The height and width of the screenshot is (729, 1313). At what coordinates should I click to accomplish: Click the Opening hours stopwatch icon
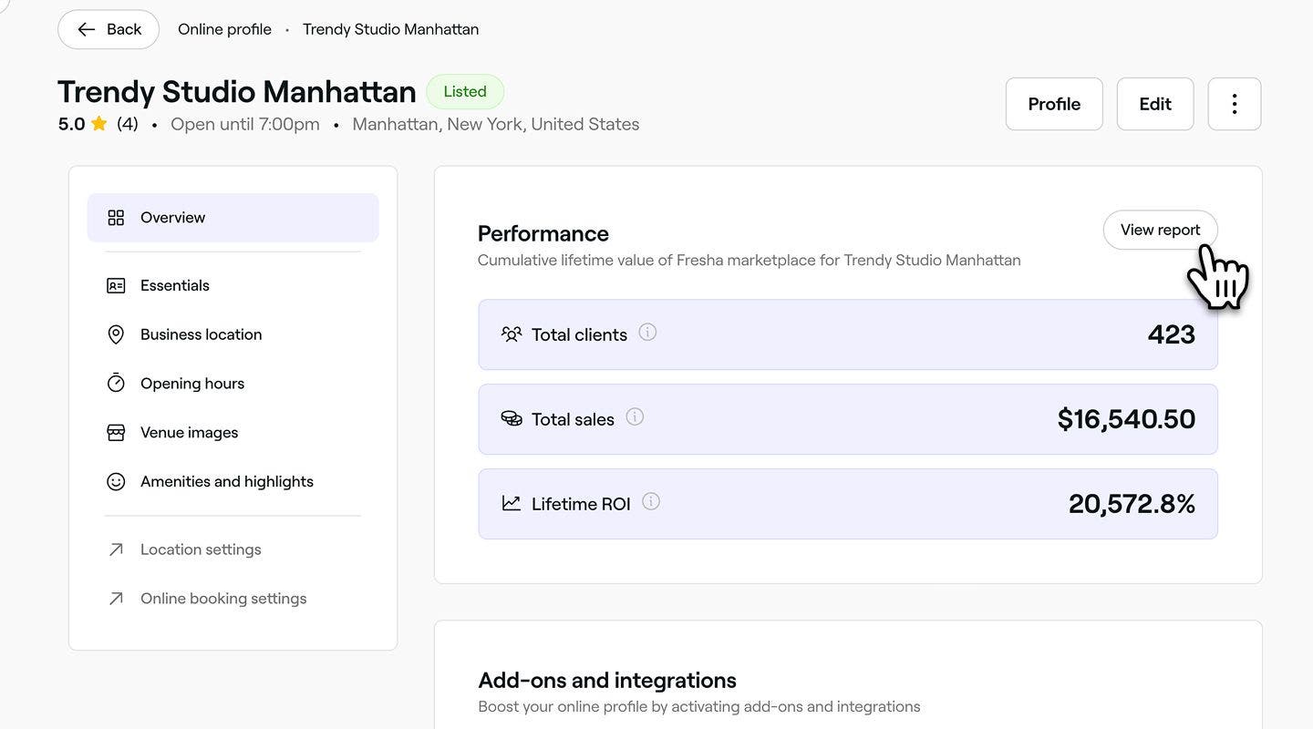(x=116, y=383)
